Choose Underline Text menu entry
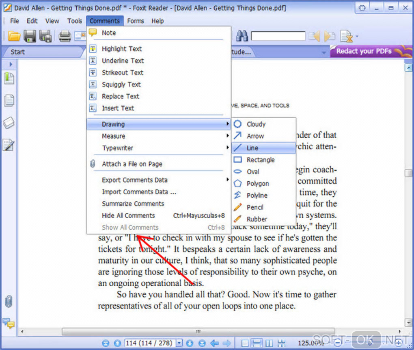This screenshot has height=350, width=414. coord(158,61)
